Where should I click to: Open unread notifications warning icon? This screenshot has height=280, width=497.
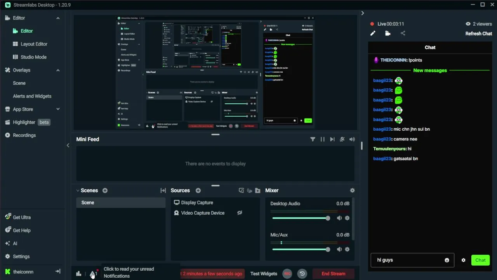click(x=92, y=274)
